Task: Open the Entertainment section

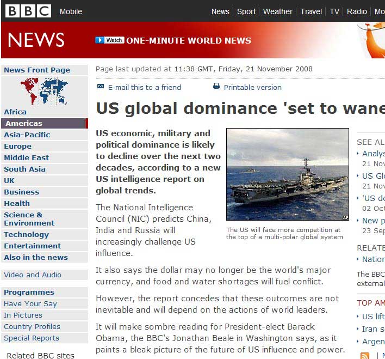Action: pos(45,246)
